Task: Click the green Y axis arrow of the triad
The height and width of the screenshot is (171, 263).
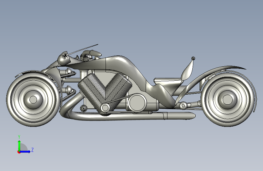Action: pyautogui.click(x=19, y=146)
